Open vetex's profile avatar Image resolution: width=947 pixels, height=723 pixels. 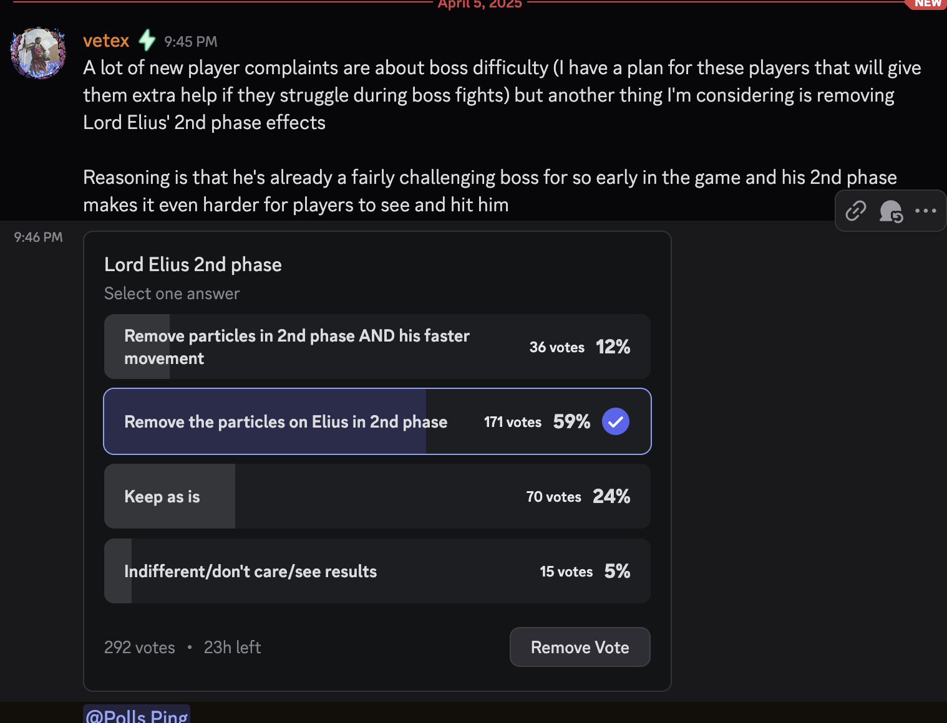[38, 53]
